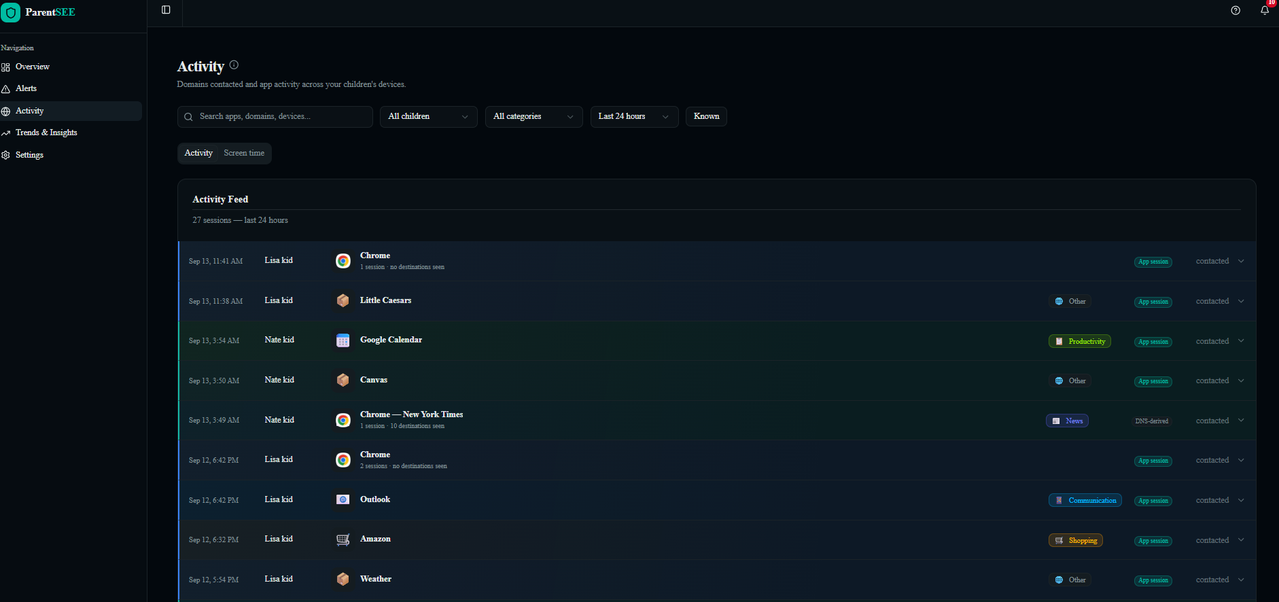Expand the Google Calendar row
Image resolution: width=1279 pixels, height=602 pixels.
click(1241, 340)
